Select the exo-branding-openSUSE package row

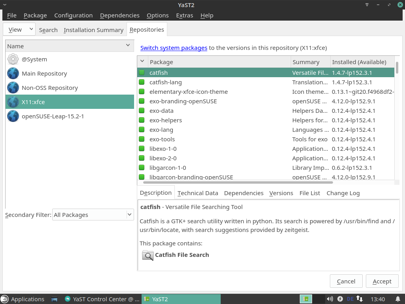click(183, 101)
